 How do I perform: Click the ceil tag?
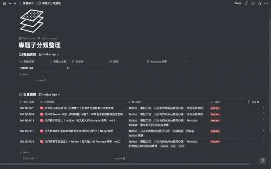173,146
